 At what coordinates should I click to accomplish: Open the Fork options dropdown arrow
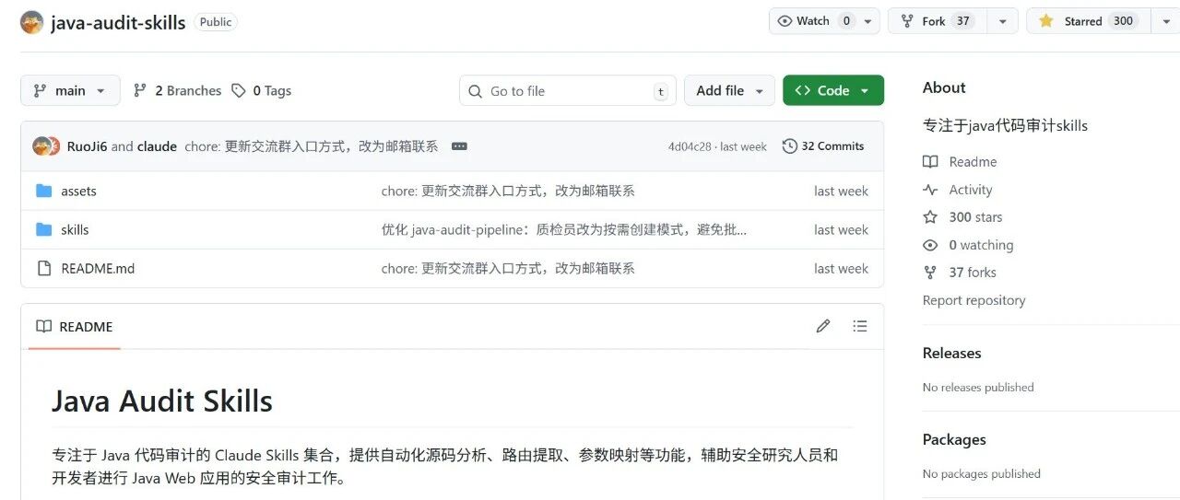tap(1002, 21)
